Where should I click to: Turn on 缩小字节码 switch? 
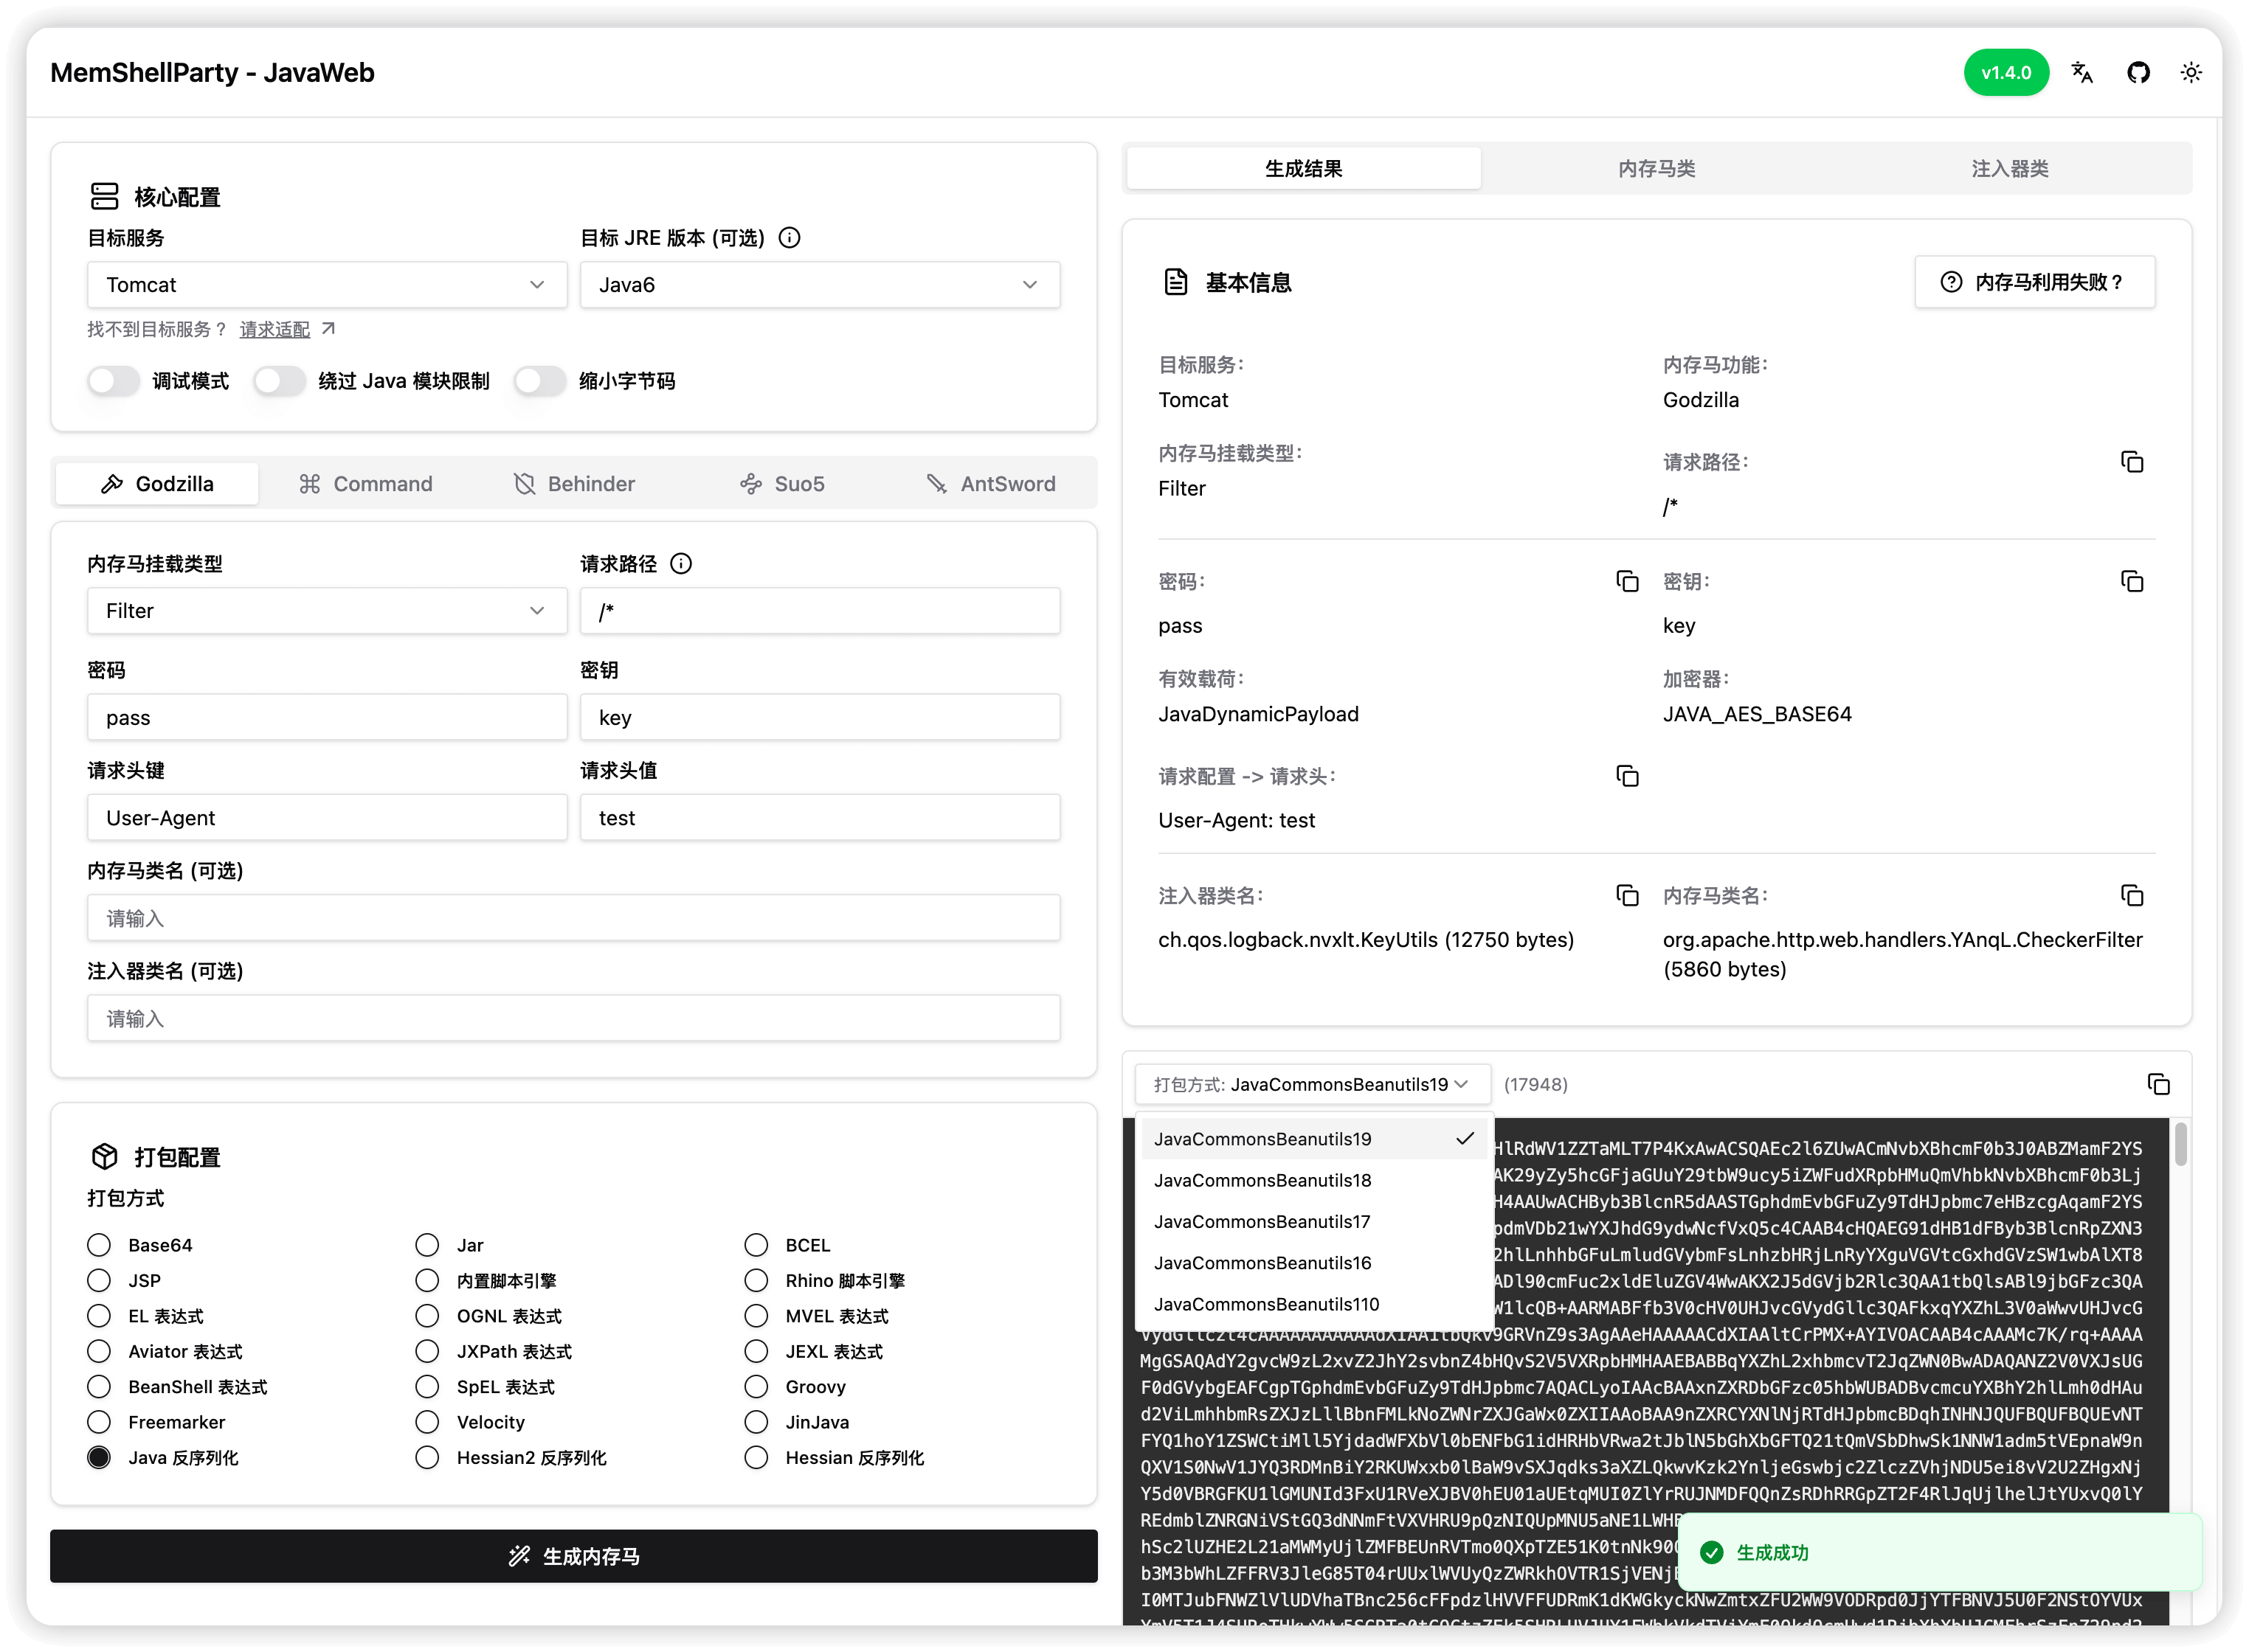(539, 381)
